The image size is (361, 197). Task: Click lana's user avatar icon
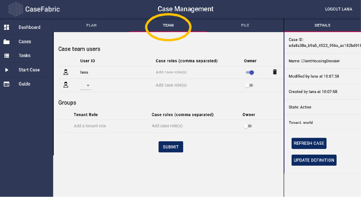(x=66, y=72)
